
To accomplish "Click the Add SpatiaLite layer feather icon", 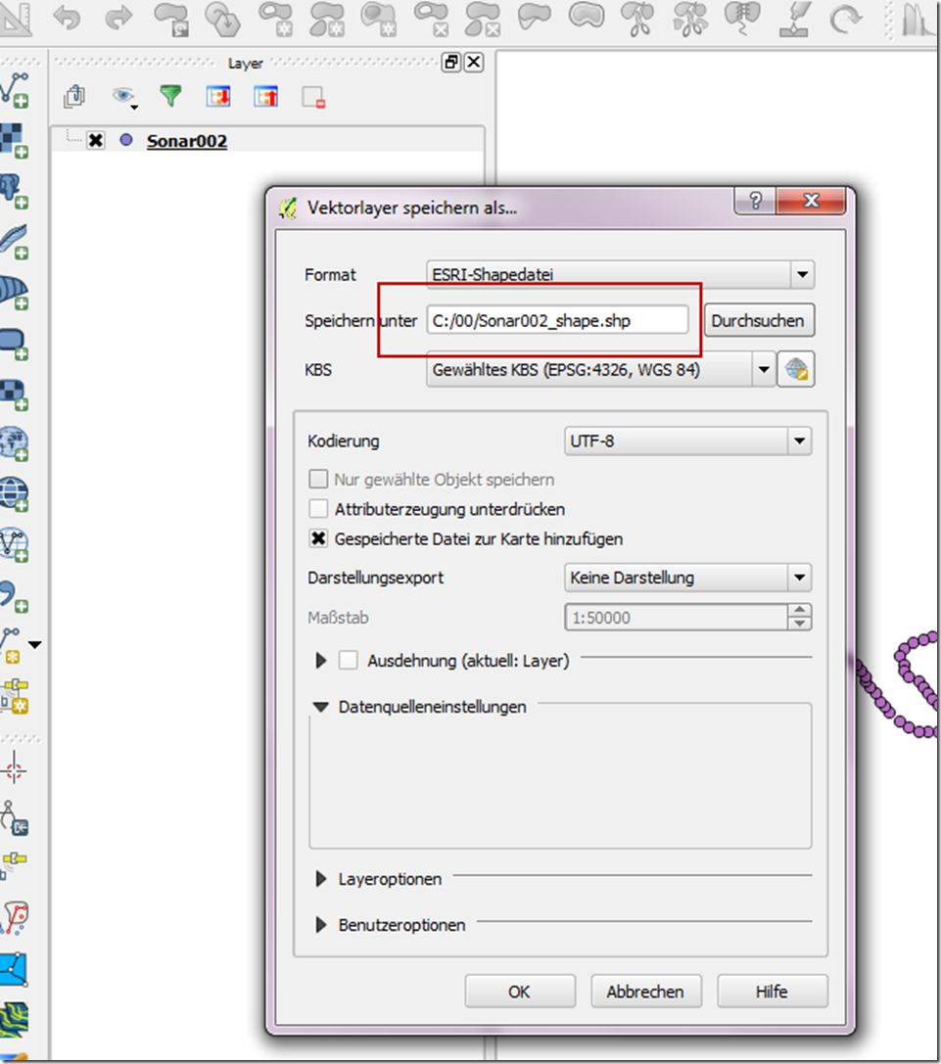I will point(14,240).
